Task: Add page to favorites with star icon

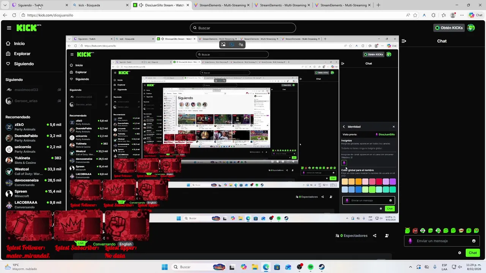Action: coord(415,15)
